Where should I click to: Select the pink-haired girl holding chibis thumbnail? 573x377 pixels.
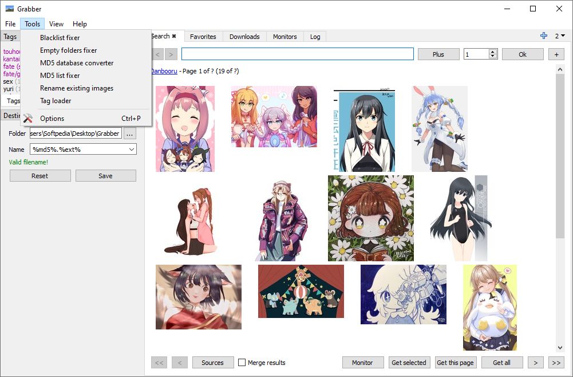[185, 129]
